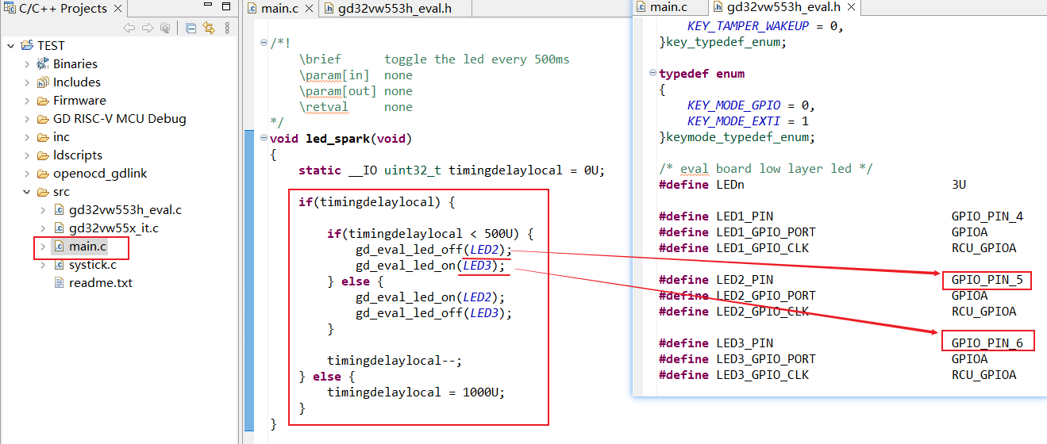Collapse the src folder
The height and width of the screenshot is (444, 1047).
(x=27, y=192)
